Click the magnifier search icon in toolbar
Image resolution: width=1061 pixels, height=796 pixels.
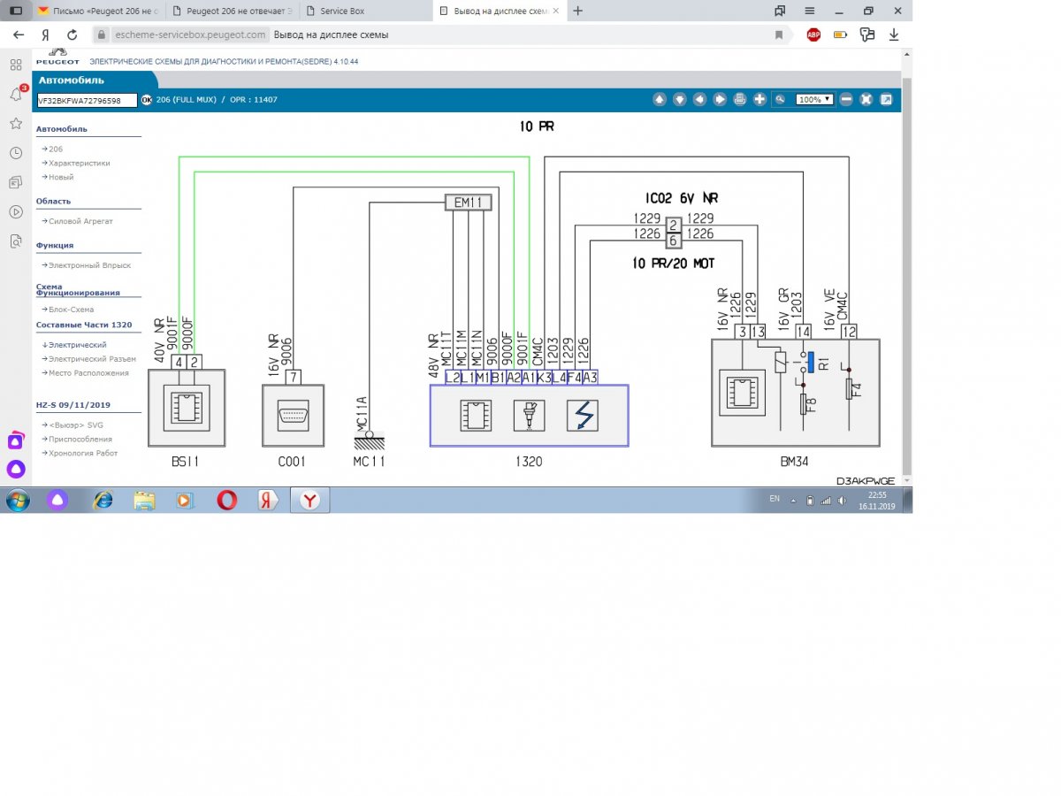(781, 100)
